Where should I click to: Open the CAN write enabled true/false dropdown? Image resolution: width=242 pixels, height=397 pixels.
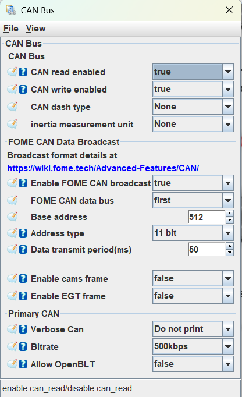coord(193,89)
